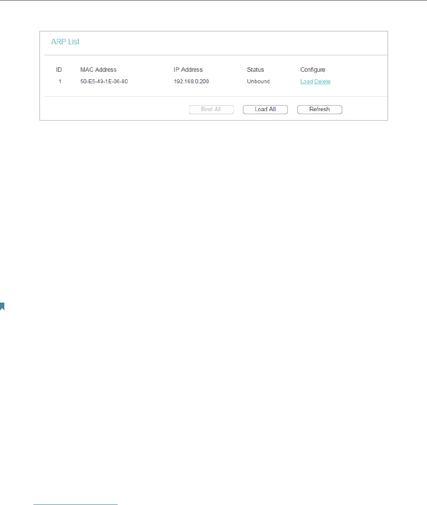Click the Configure column header

tap(313, 70)
